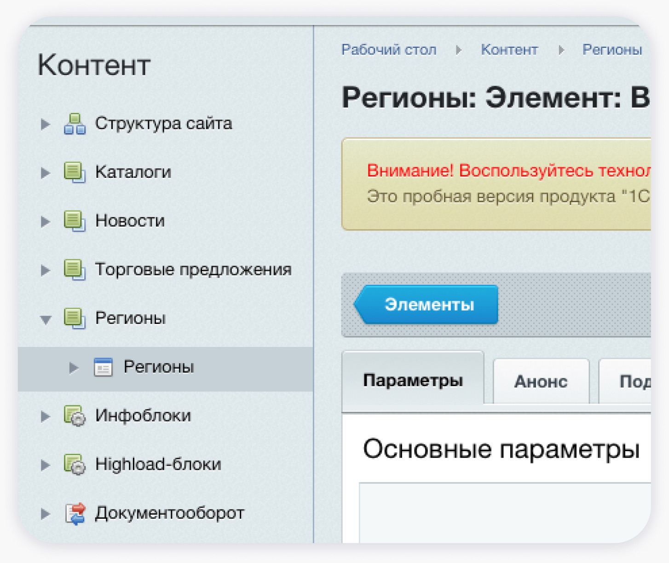Viewport: 669px width, 563px height.
Task: Click the Новости infoblock icon
Action: click(x=75, y=221)
